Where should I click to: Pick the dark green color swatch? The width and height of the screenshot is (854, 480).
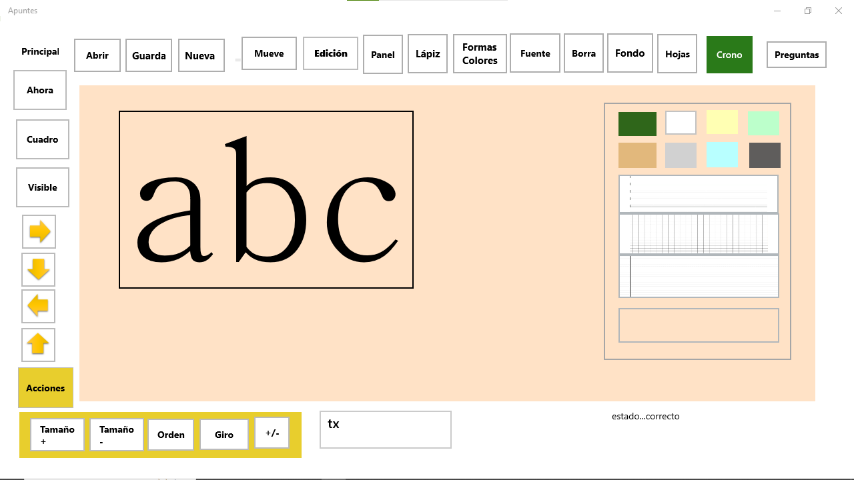coord(637,124)
